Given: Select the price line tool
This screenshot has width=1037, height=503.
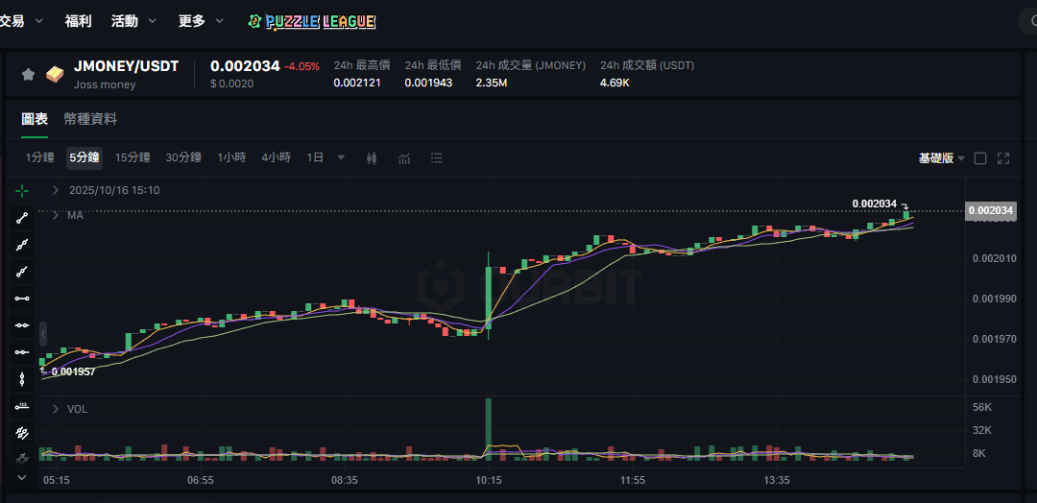Looking at the screenshot, I should [x=22, y=405].
